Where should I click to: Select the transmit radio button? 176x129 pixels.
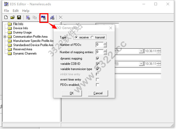[92, 37]
